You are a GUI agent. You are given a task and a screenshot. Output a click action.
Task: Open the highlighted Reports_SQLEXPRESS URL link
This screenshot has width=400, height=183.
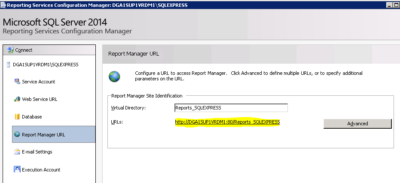(228, 122)
